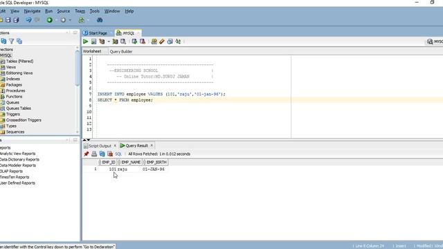The height and width of the screenshot is (249, 443).
Task: Open the Run menu
Action: coord(49,11)
